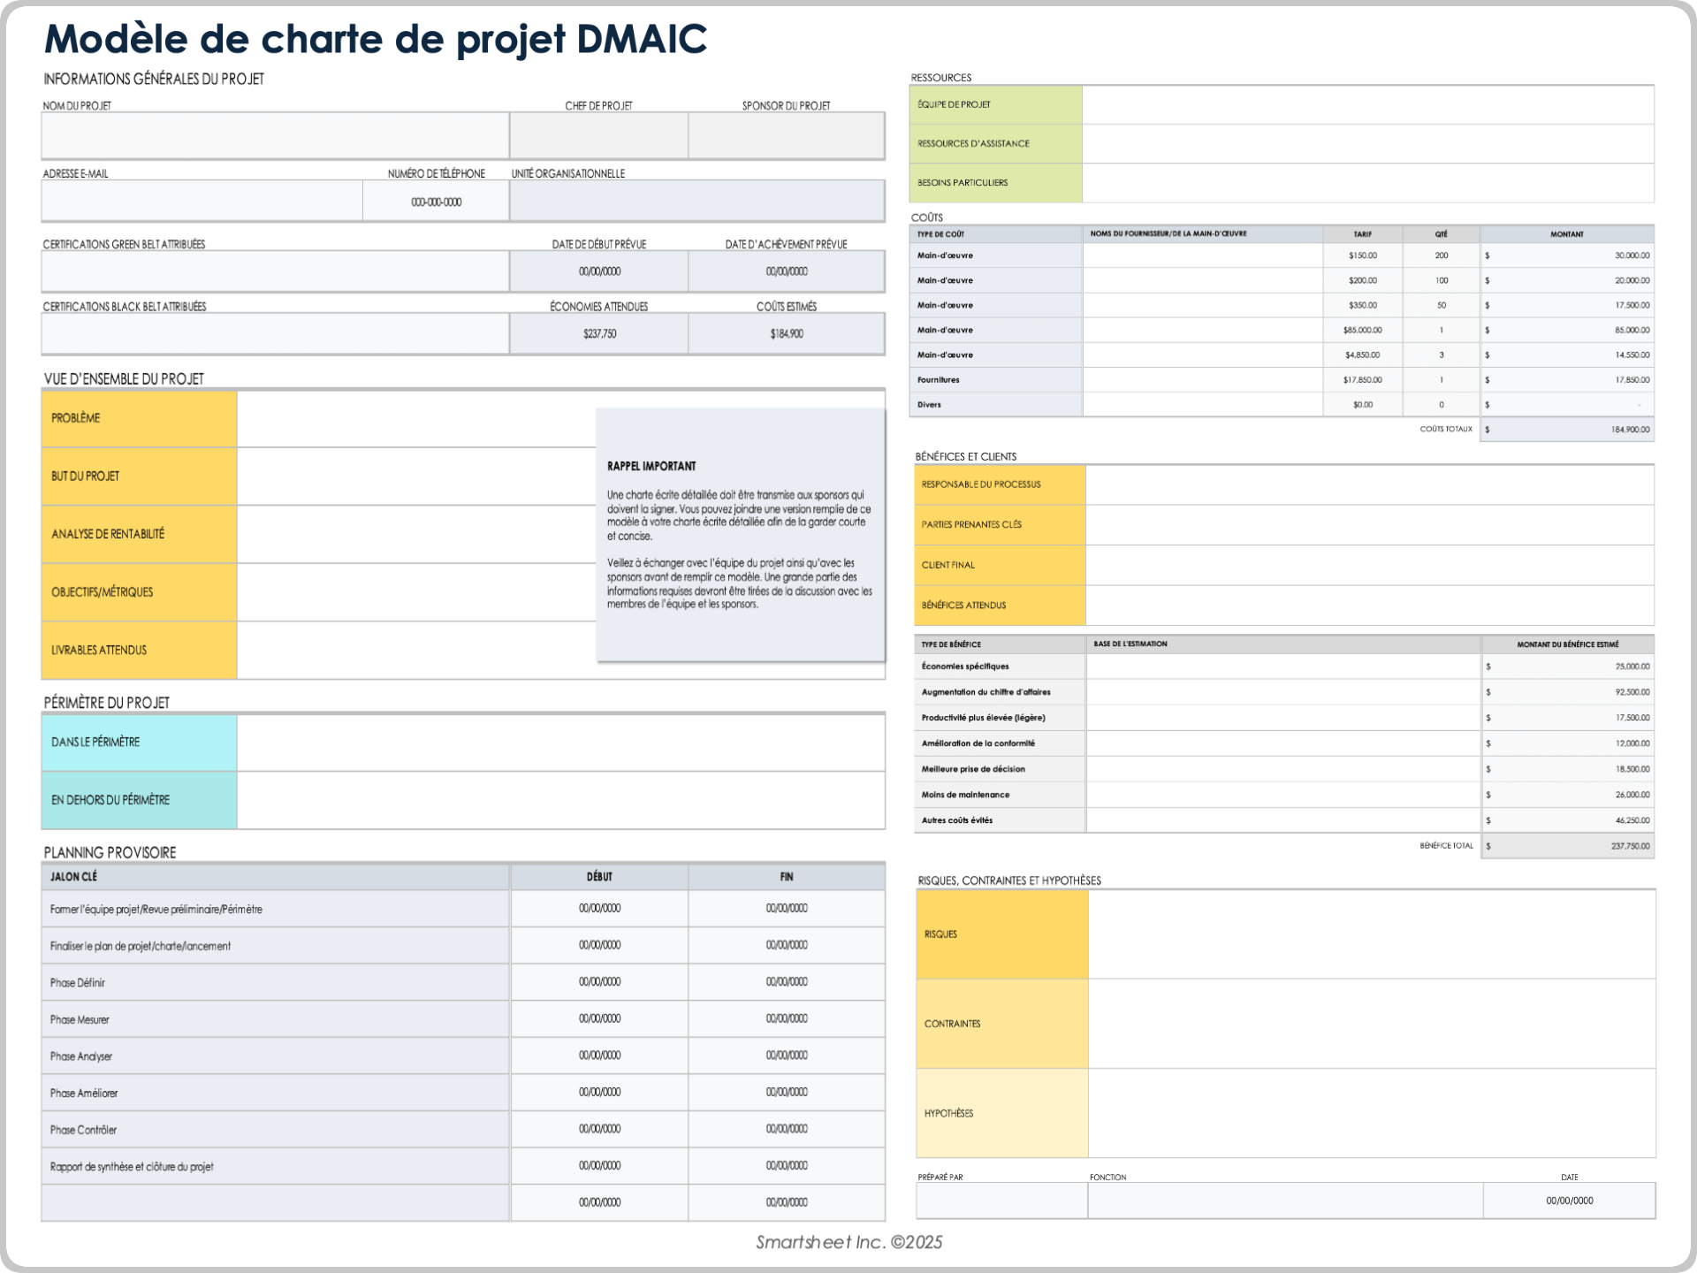1697x1273 pixels.
Task: Click the TARIF column header
Action: pos(1362,234)
